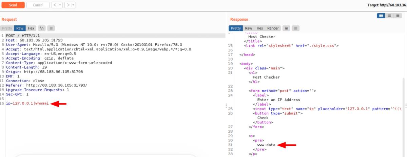
Task: Click the input type="text" name="ip" line
Action: (x=327, y=109)
